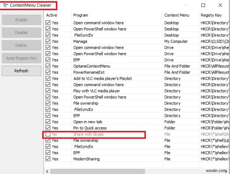Close the ContextMenu Cleaner window
The image size is (230, 174).
pos(220,5)
